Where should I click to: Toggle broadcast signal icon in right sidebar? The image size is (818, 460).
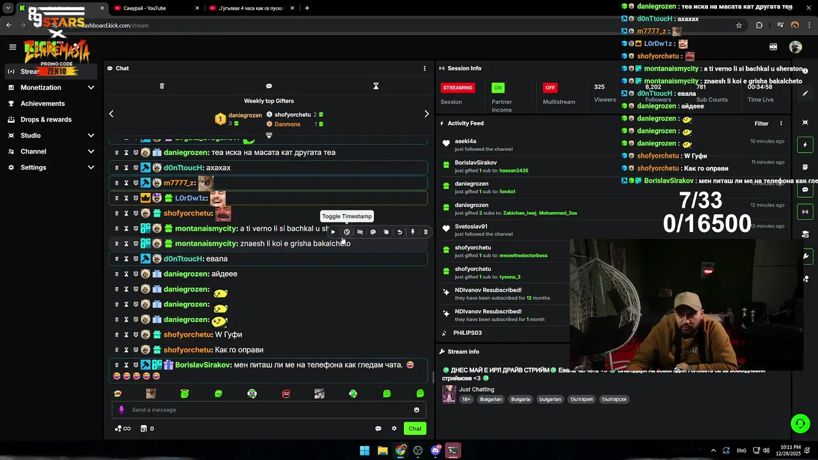coord(805,211)
